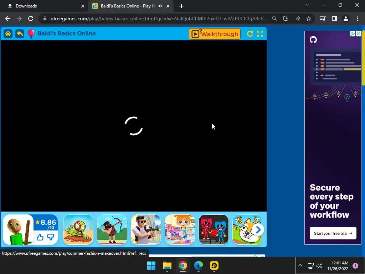Open the sniper man game thumbnail
The image size is (365, 274).
[146, 229]
